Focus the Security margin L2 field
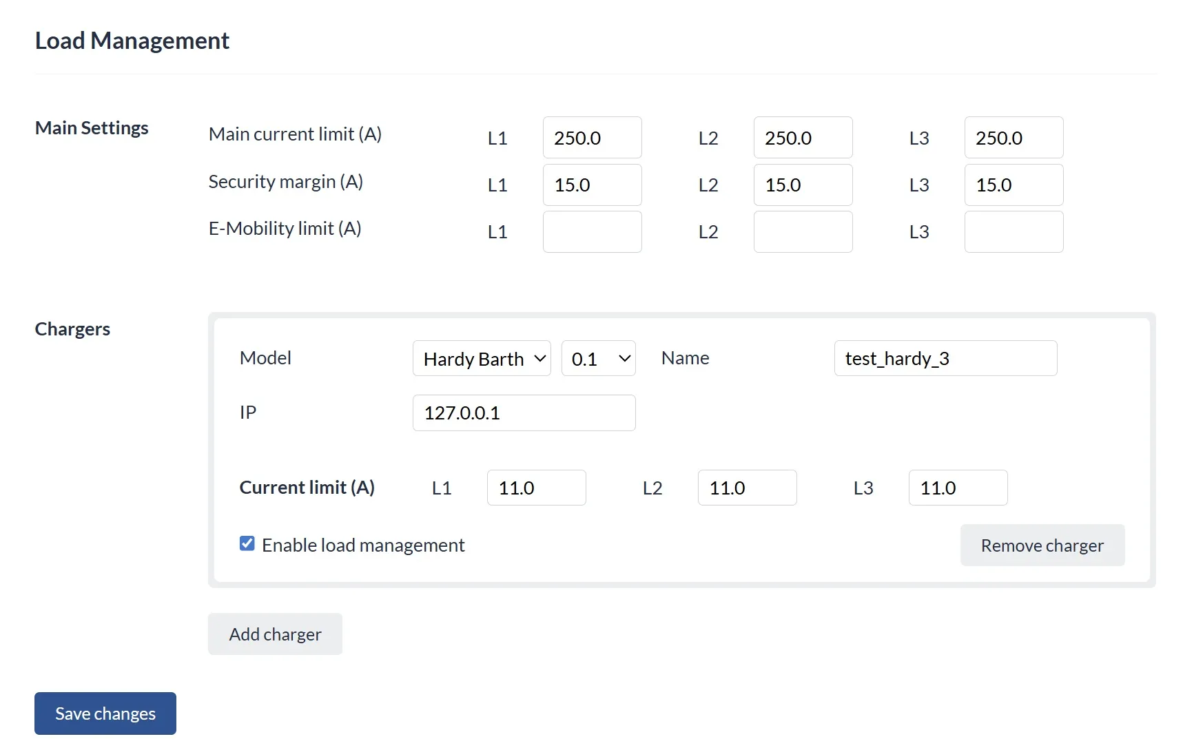 point(803,185)
